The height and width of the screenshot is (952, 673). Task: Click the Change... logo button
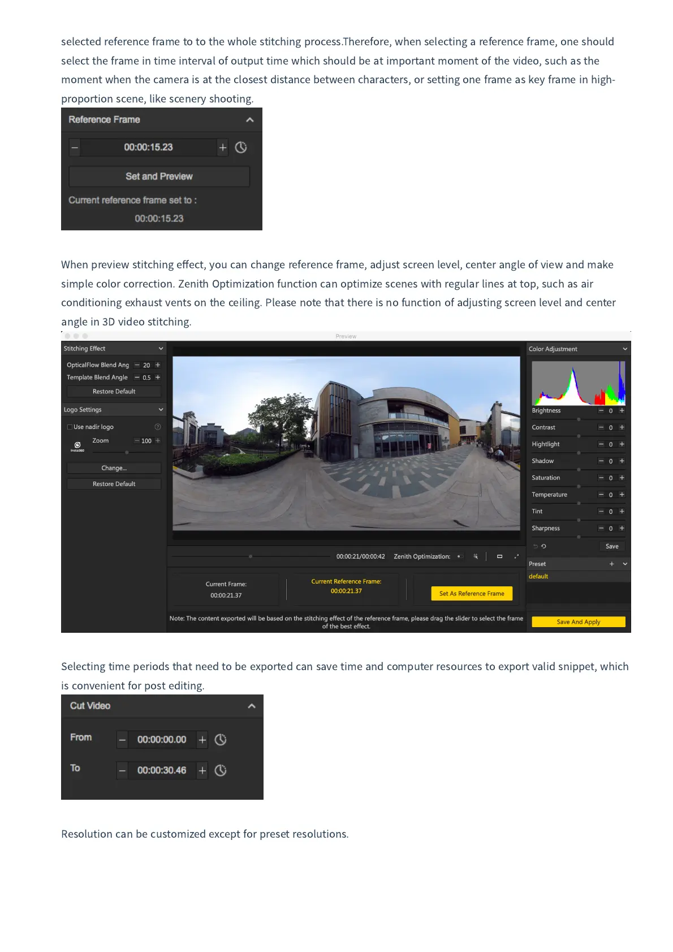point(114,468)
